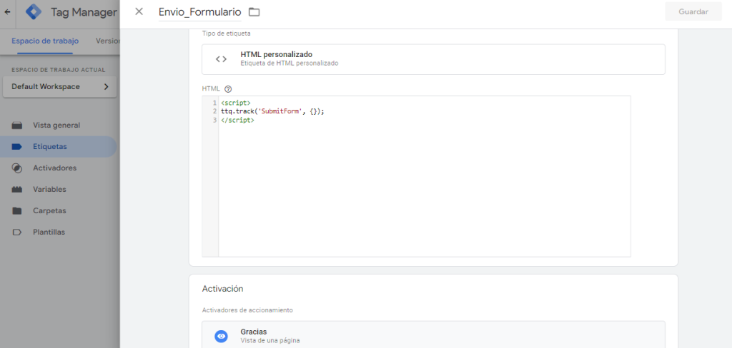Click the Guardar button
732x348 pixels.
pyautogui.click(x=693, y=11)
